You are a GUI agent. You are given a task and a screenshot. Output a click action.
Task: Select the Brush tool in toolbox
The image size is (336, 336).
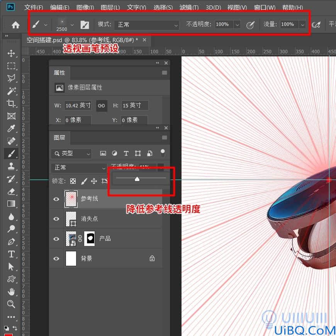click(x=11, y=153)
